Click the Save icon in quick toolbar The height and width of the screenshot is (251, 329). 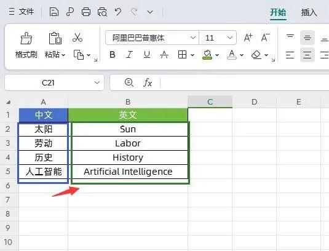tap(54, 12)
